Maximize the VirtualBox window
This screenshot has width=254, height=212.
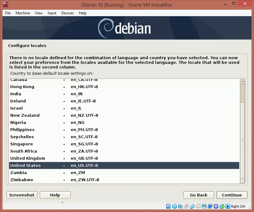234,4
